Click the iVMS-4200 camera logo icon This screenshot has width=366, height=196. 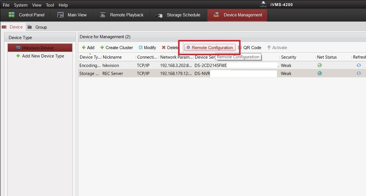tap(263, 4)
